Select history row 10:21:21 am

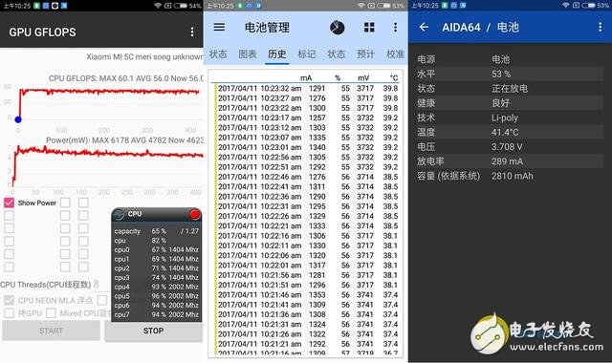(308, 344)
